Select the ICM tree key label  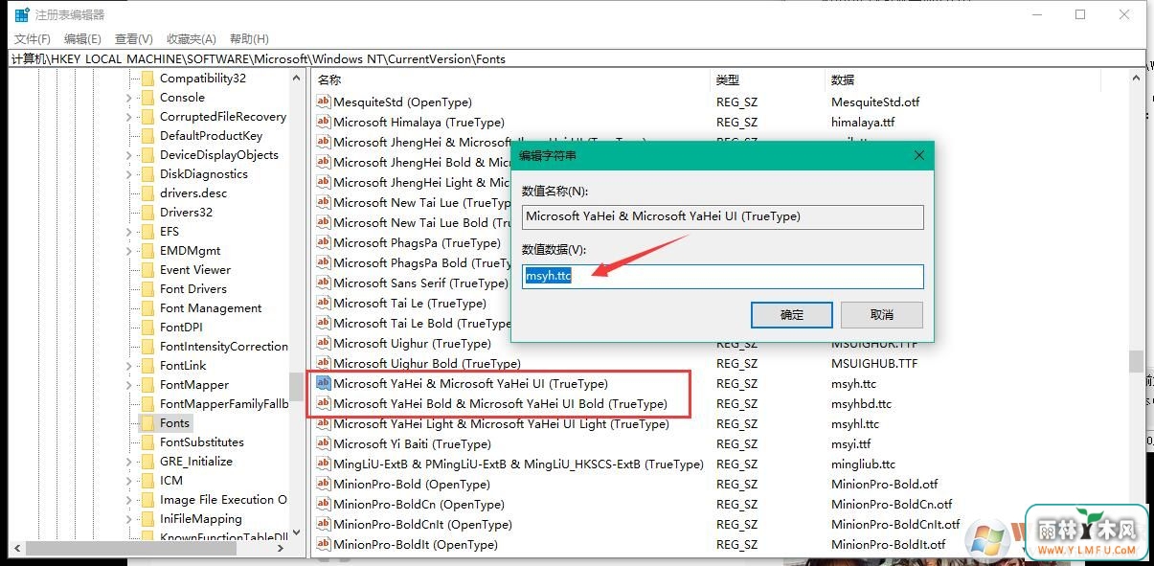(171, 481)
